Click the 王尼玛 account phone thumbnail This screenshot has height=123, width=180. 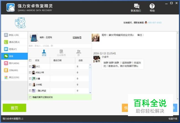[34, 38]
